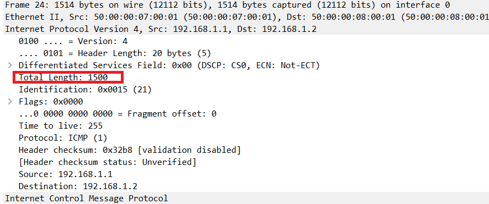
Task: Select the Source: 192.168.1.1 field
Action: pyautogui.click(x=65, y=174)
